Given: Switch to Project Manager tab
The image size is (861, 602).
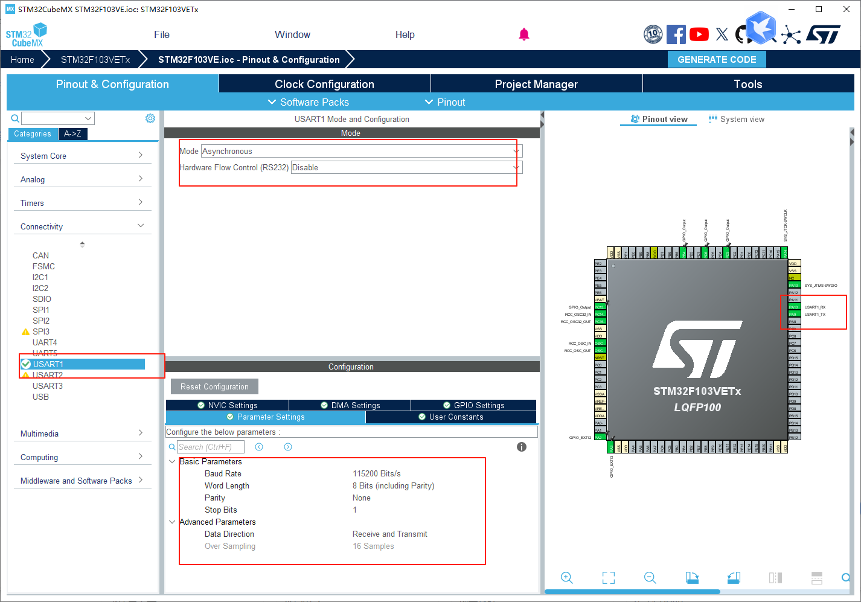Looking at the screenshot, I should (536, 84).
